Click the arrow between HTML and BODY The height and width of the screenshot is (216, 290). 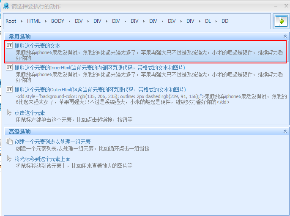coord(46,21)
